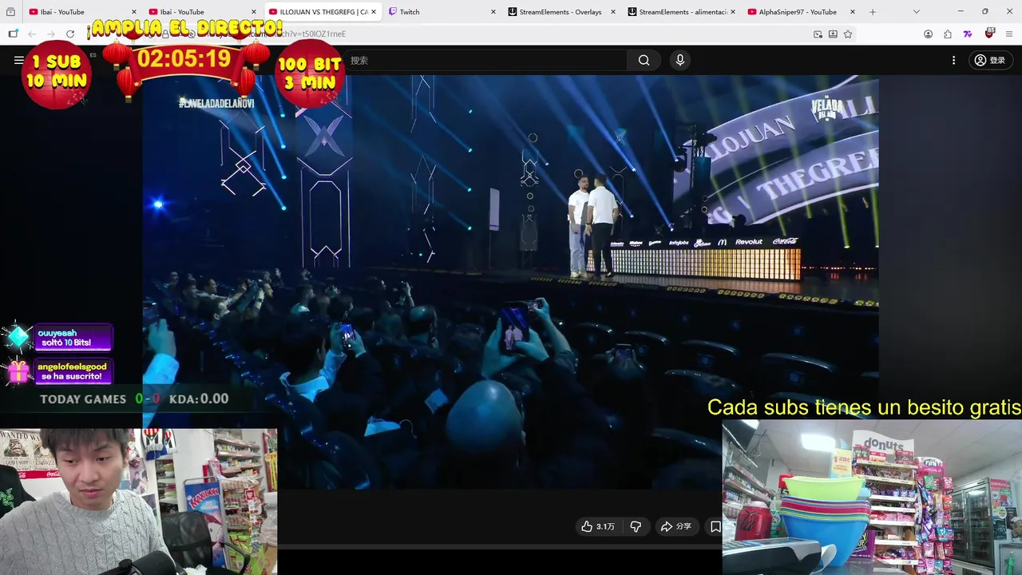Click the YouTube search magnifier button

pyautogui.click(x=644, y=61)
